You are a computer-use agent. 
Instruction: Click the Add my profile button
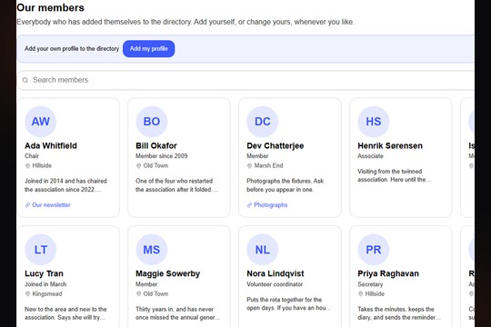coord(149,49)
